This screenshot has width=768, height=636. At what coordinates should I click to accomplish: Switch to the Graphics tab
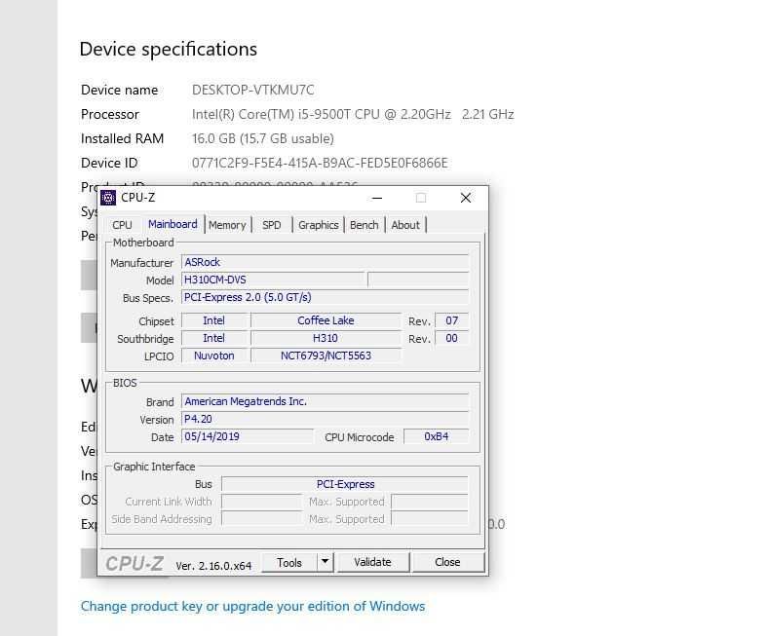point(319,225)
